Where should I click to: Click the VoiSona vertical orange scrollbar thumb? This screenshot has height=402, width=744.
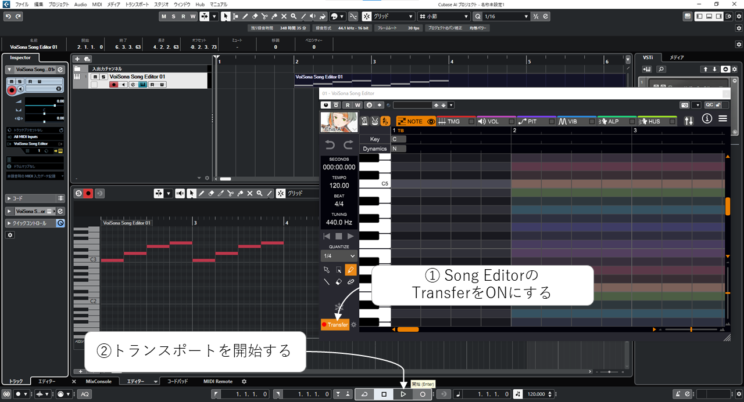[728, 207]
